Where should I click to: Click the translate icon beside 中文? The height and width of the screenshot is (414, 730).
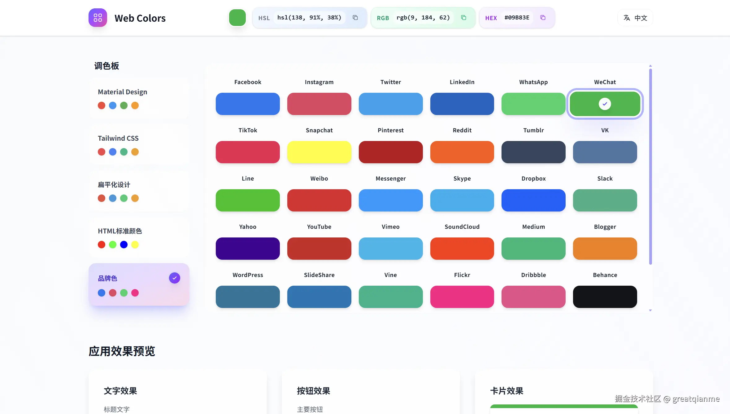point(626,18)
